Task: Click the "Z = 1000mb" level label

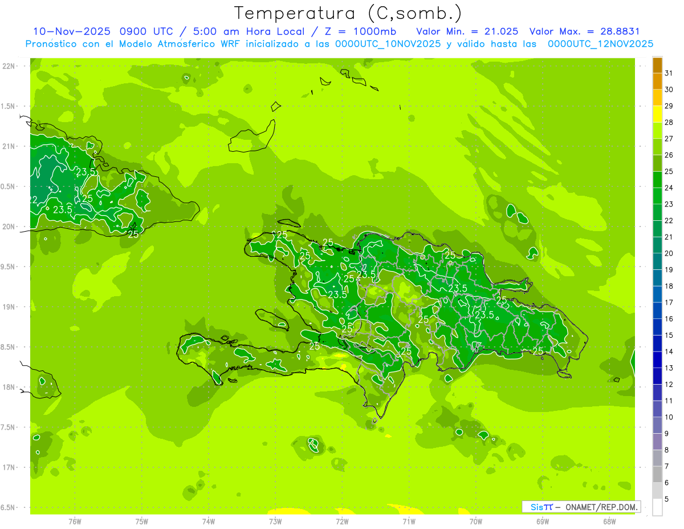Action: [x=360, y=32]
